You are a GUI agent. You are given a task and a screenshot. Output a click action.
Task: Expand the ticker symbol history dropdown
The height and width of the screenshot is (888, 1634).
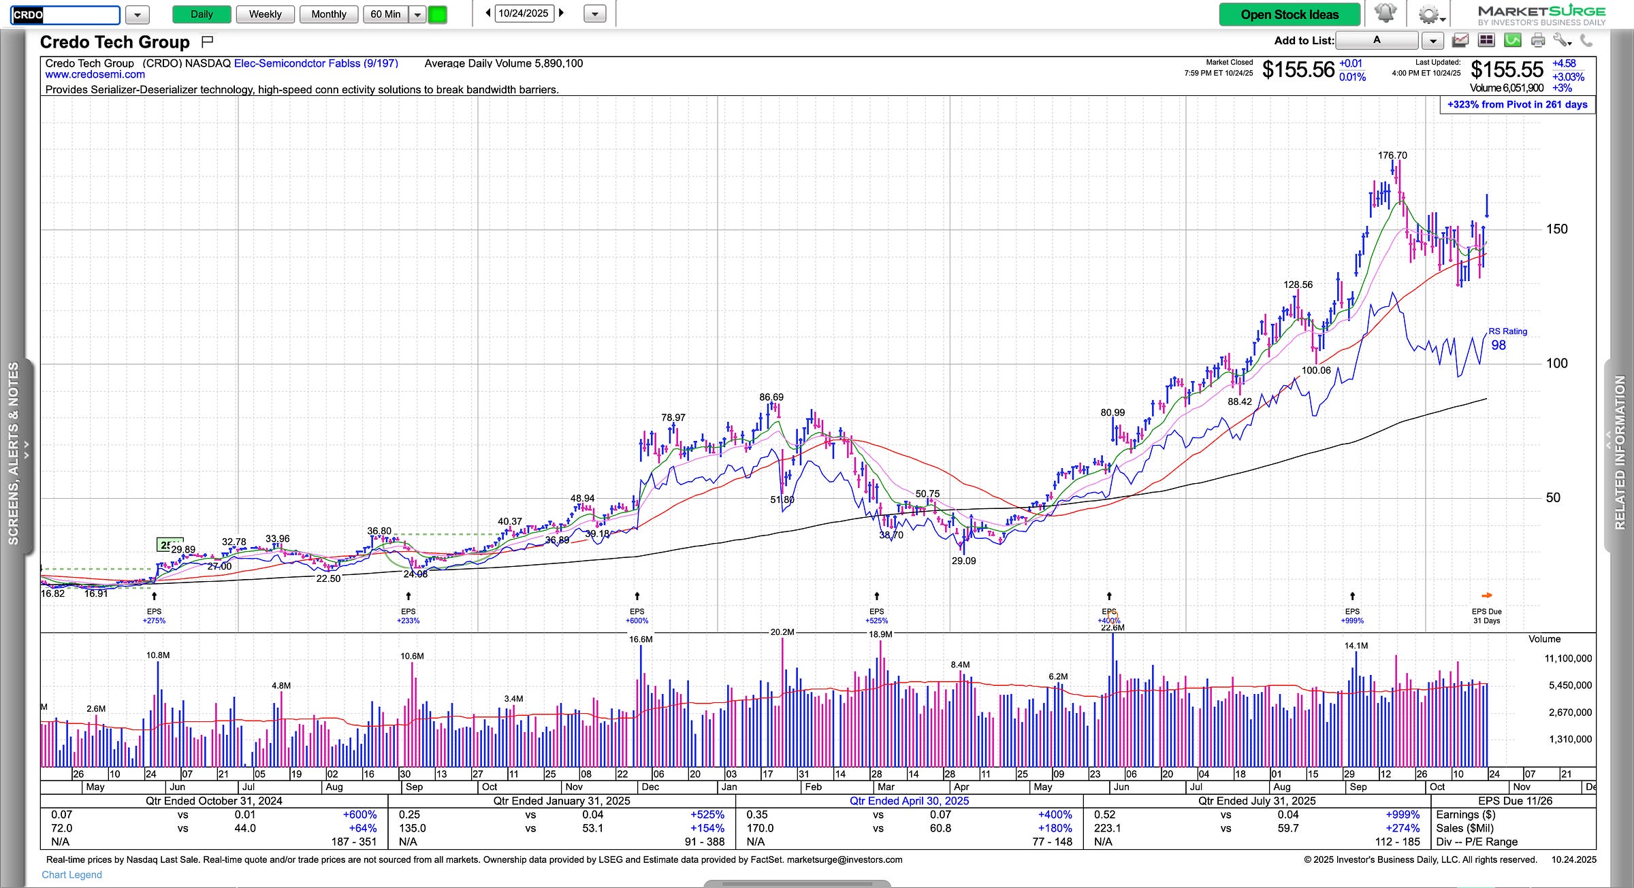pos(137,14)
